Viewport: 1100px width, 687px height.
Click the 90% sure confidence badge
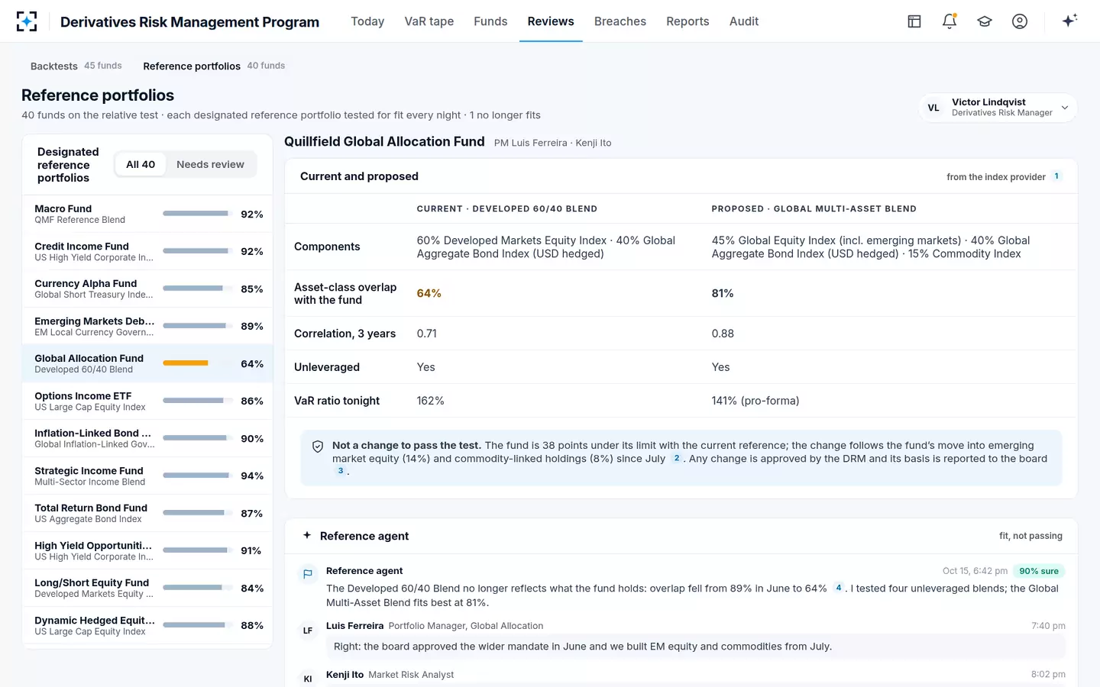(x=1039, y=571)
